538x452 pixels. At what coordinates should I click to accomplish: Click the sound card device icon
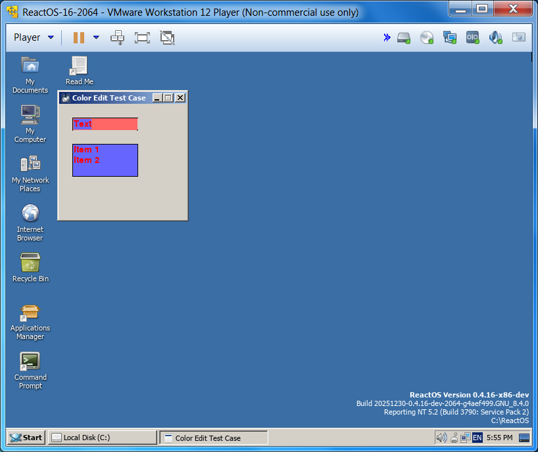click(495, 37)
